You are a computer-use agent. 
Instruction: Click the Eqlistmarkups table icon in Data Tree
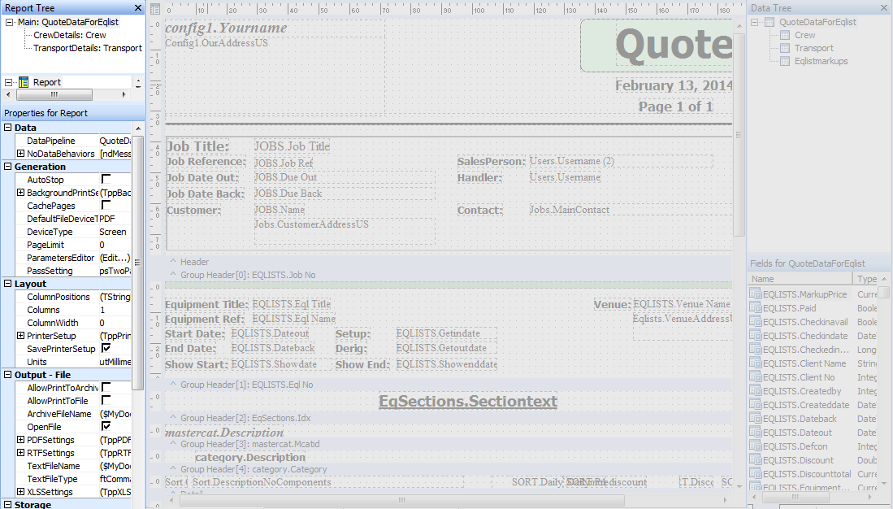pos(784,62)
